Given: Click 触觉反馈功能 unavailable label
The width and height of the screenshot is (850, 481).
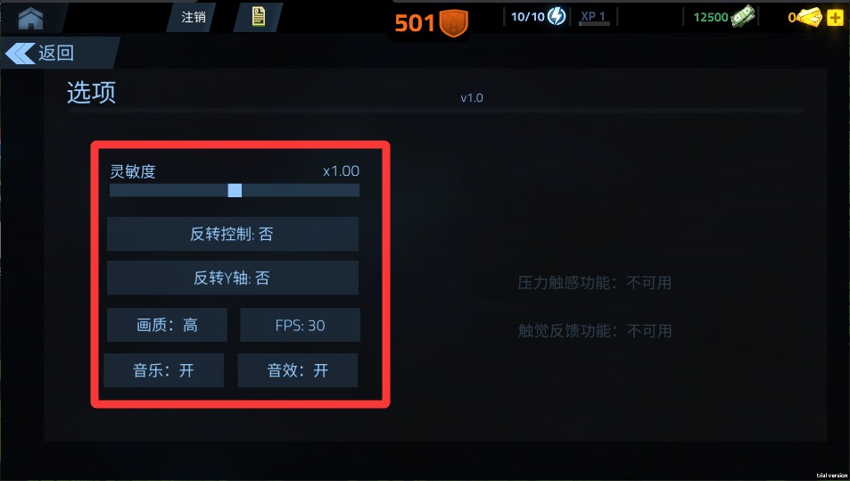Looking at the screenshot, I should point(595,331).
